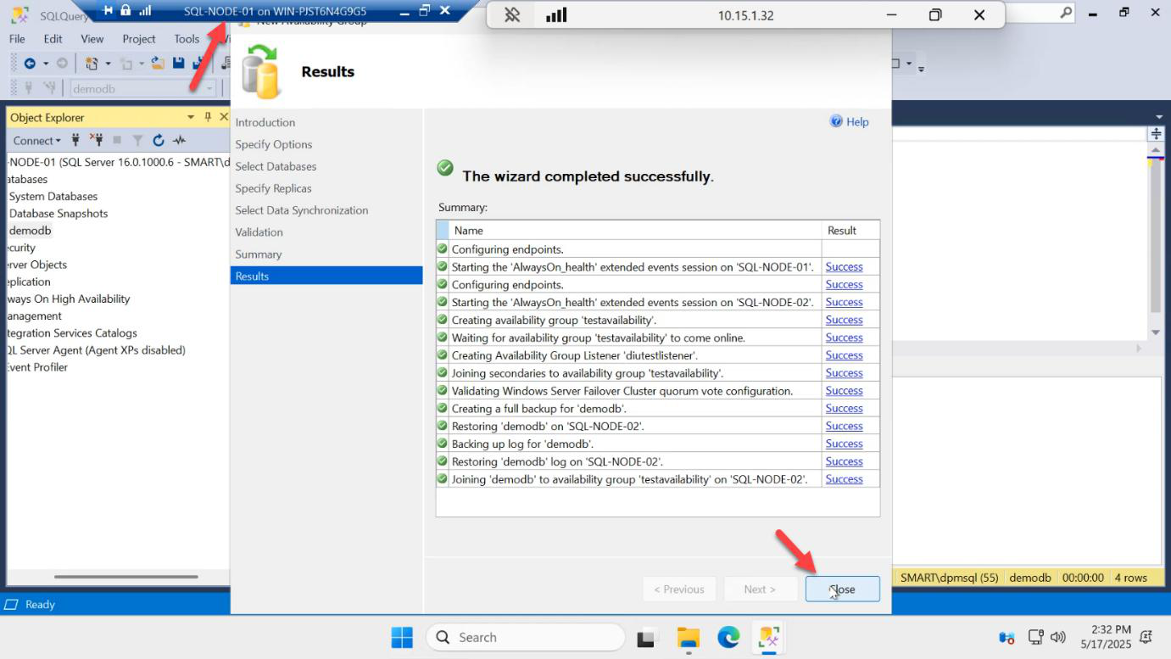Screen dimensions: 1171x659
Task: Click the Name column header in summary table
Action: click(x=636, y=230)
